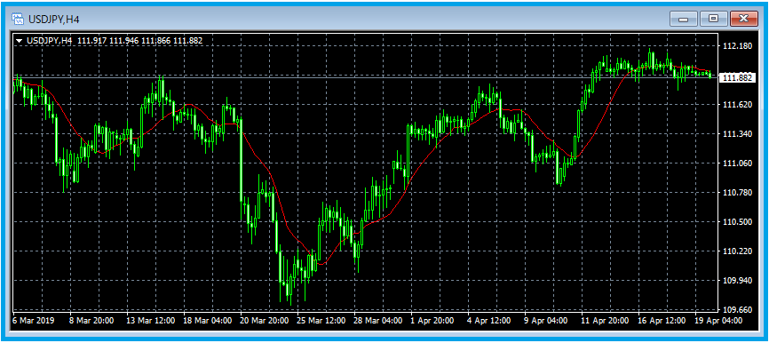The width and height of the screenshot is (769, 343).
Task: Click the 8 Mar 20:00 time label
Action: [91, 321]
